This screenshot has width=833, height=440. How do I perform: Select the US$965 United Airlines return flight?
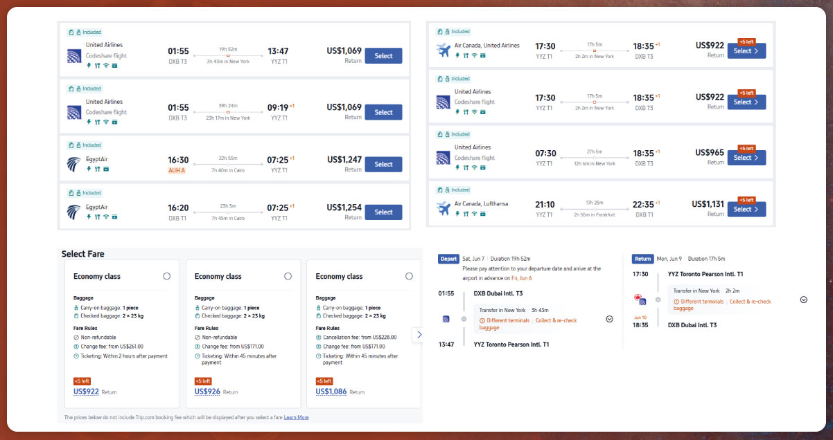pyautogui.click(x=746, y=158)
